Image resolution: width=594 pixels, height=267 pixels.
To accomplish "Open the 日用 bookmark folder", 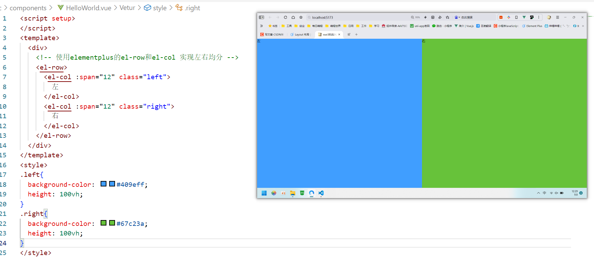I will [x=348, y=26].
